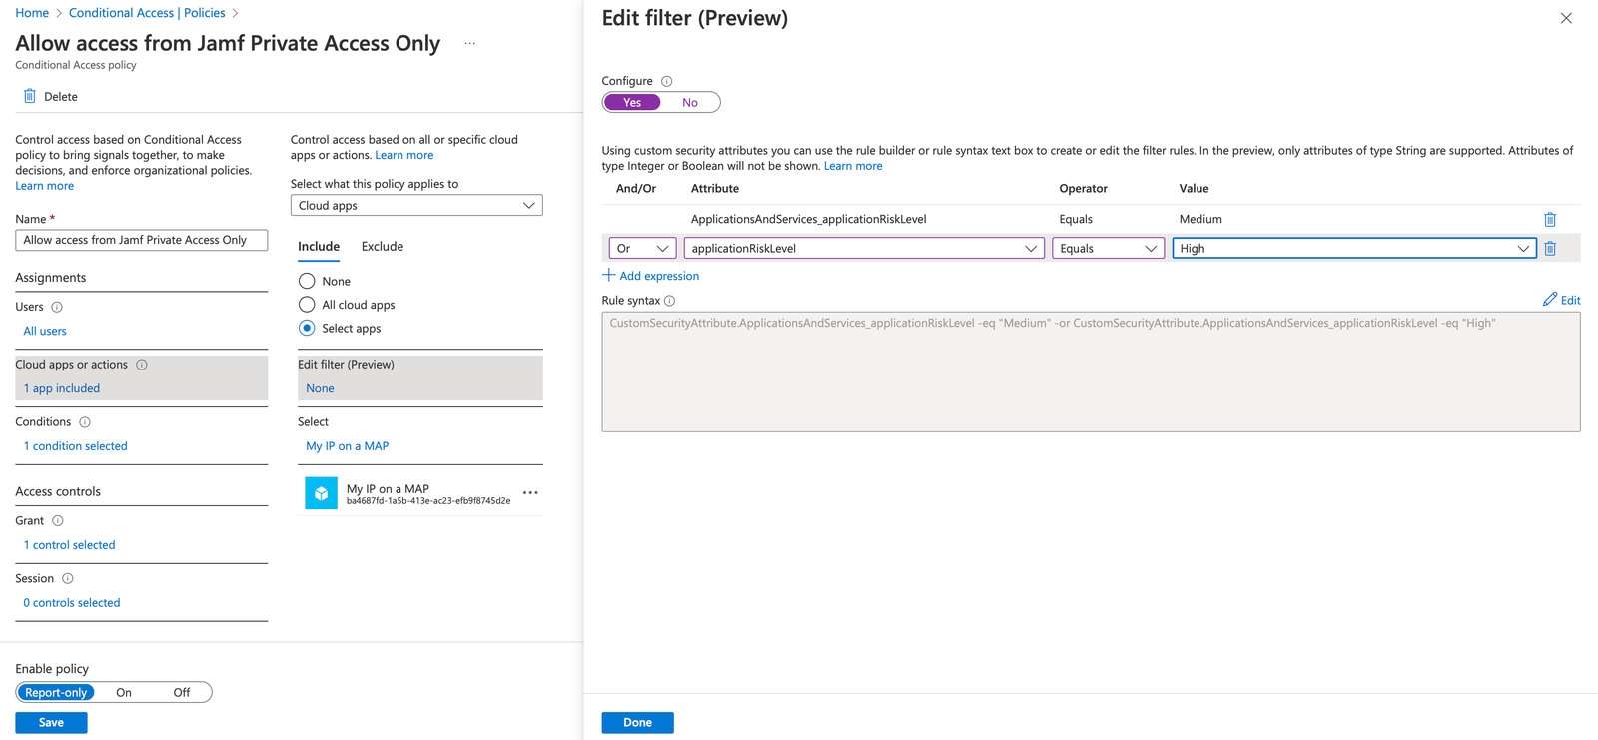
Task: Delete the High risk level expression row
Action: click(x=1550, y=248)
